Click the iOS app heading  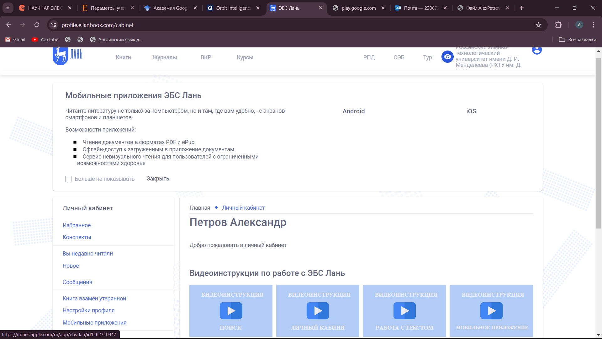pyautogui.click(x=471, y=111)
